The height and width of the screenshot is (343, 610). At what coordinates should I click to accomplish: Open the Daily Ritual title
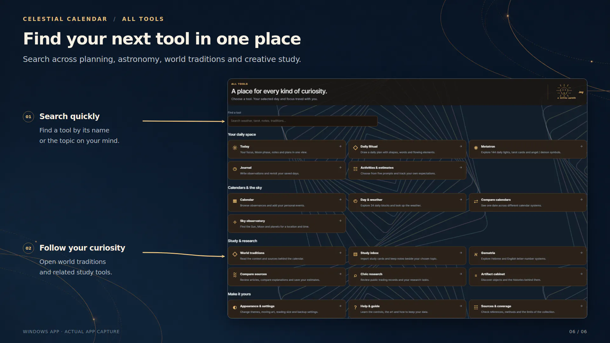(x=369, y=147)
